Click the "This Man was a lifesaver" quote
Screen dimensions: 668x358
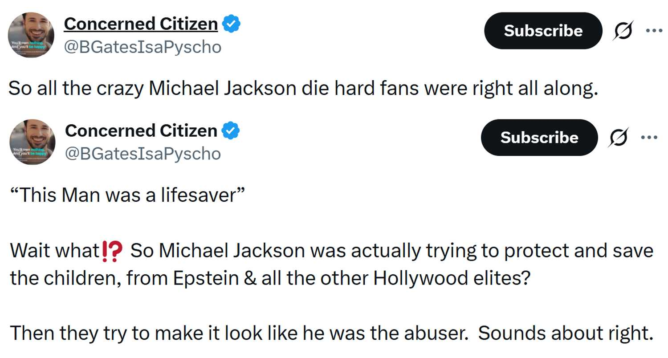(x=127, y=195)
